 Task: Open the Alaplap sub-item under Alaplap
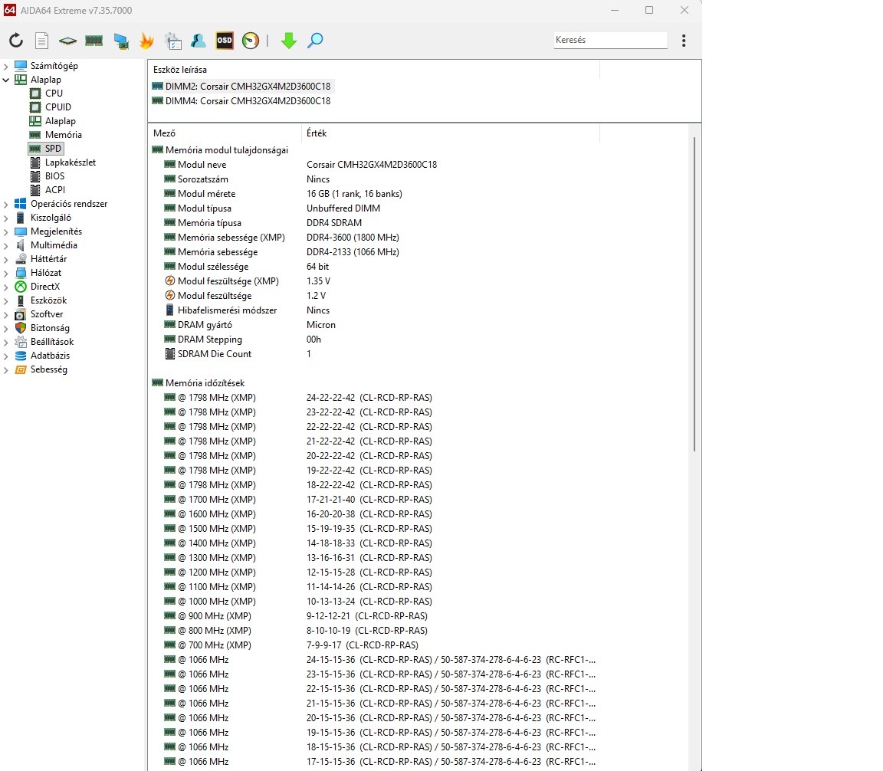(x=61, y=121)
